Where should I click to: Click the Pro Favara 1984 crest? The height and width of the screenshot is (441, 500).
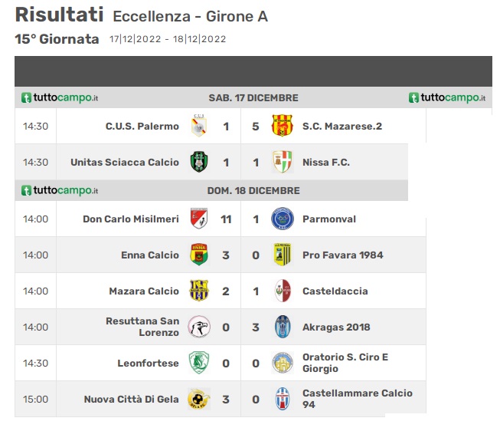(283, 255)
